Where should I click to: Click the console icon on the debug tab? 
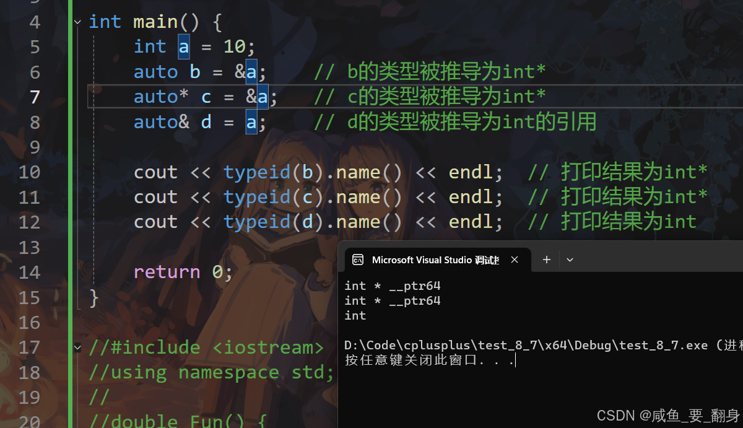point(357,260)
